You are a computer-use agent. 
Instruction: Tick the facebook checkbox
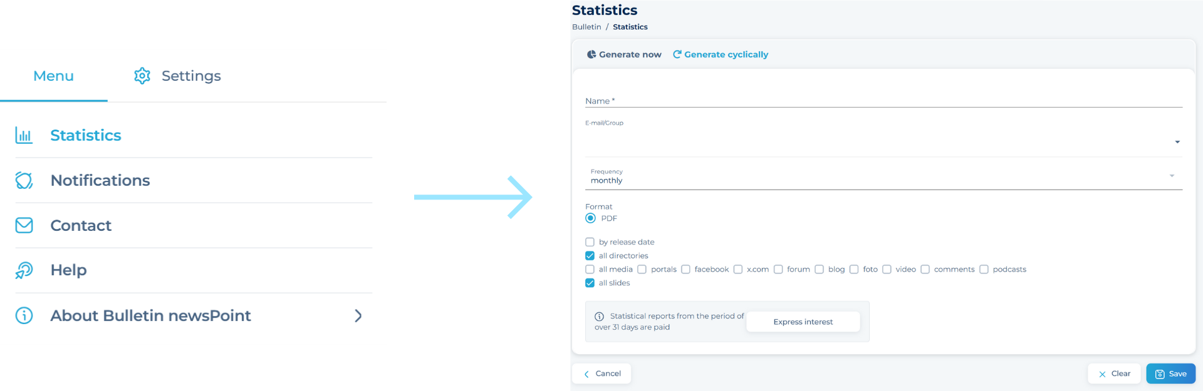(x=685, y=270)
